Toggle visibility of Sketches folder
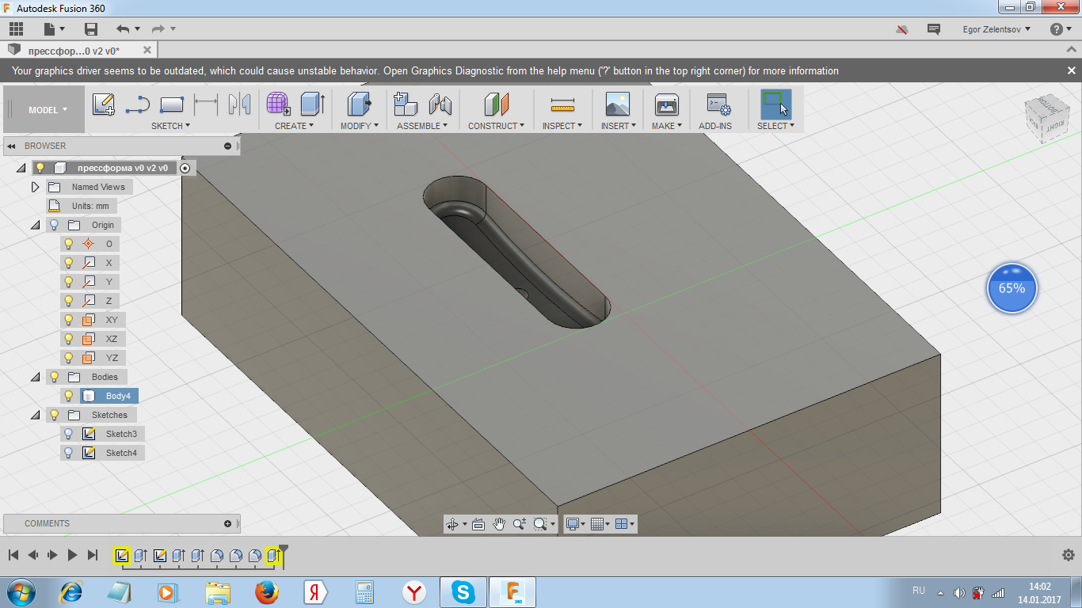This screenshot has width=1082, height=608. tap(54, 415)
